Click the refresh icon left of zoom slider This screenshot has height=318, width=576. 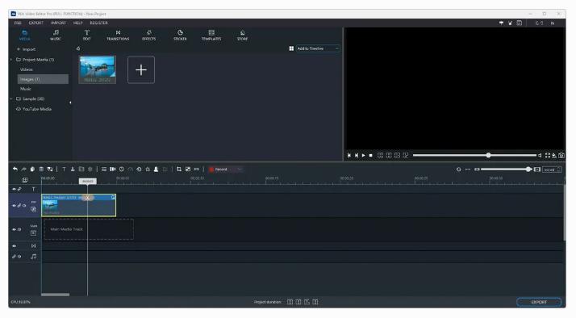click(x=458, y=169)
